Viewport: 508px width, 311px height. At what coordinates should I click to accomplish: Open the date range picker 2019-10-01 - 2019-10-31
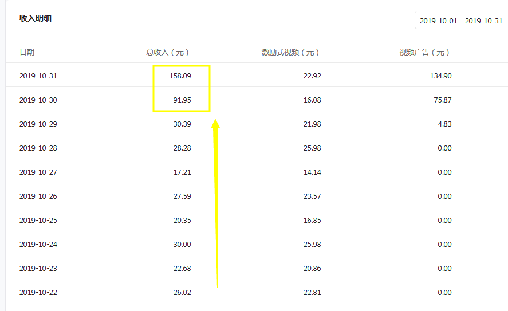tap(460, 21)
